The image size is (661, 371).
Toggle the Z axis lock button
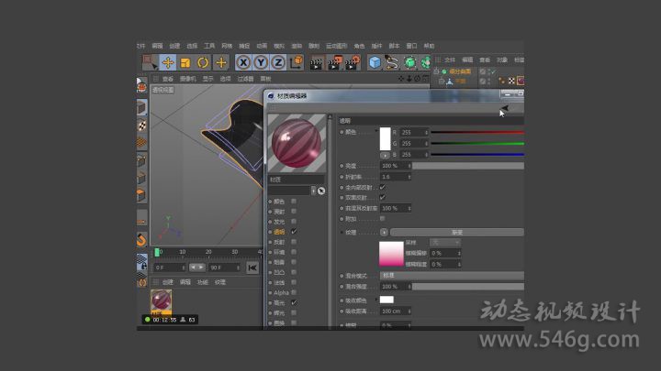[x=278, y=62]
